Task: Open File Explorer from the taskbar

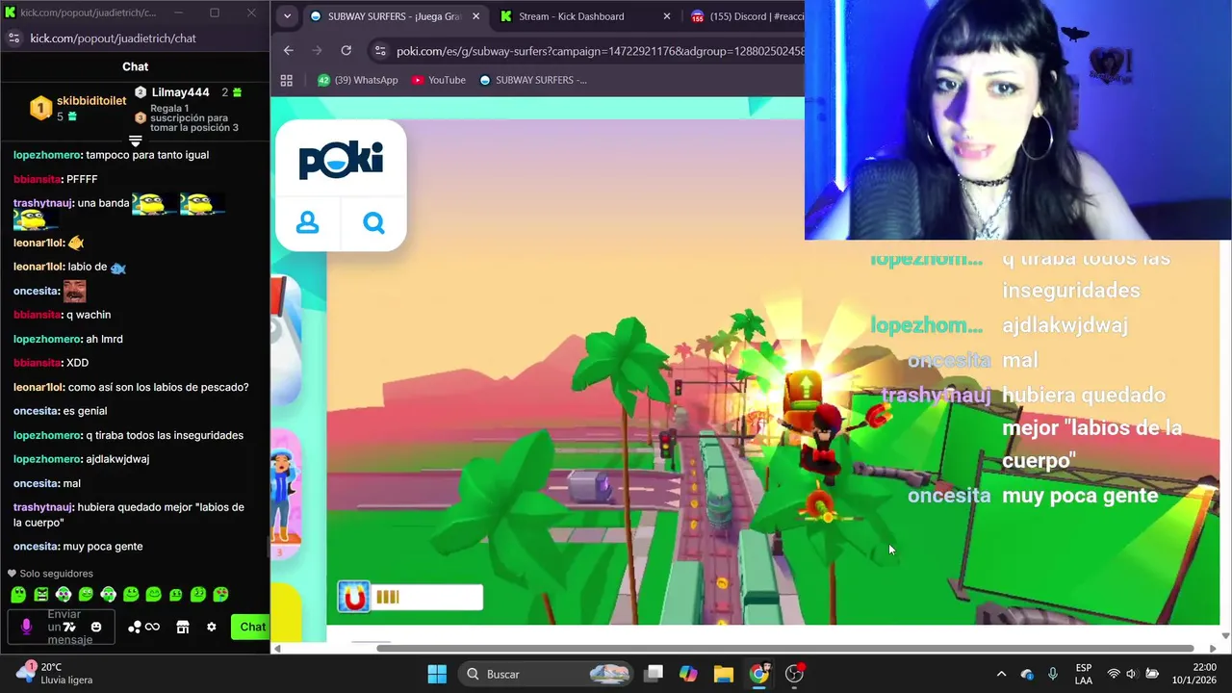Action: click(x=724, y=674)
